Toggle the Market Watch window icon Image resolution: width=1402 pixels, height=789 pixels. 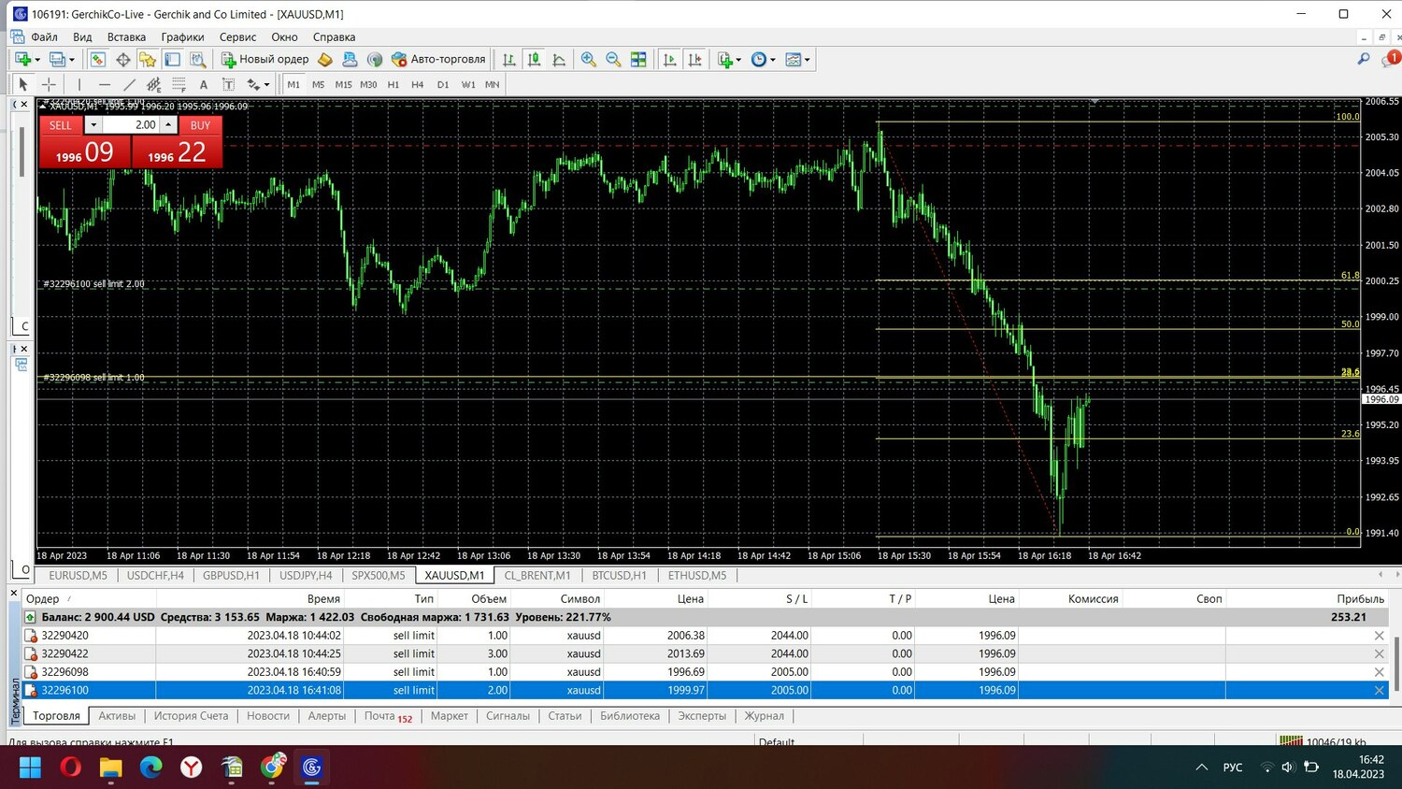tap(98, 59)
